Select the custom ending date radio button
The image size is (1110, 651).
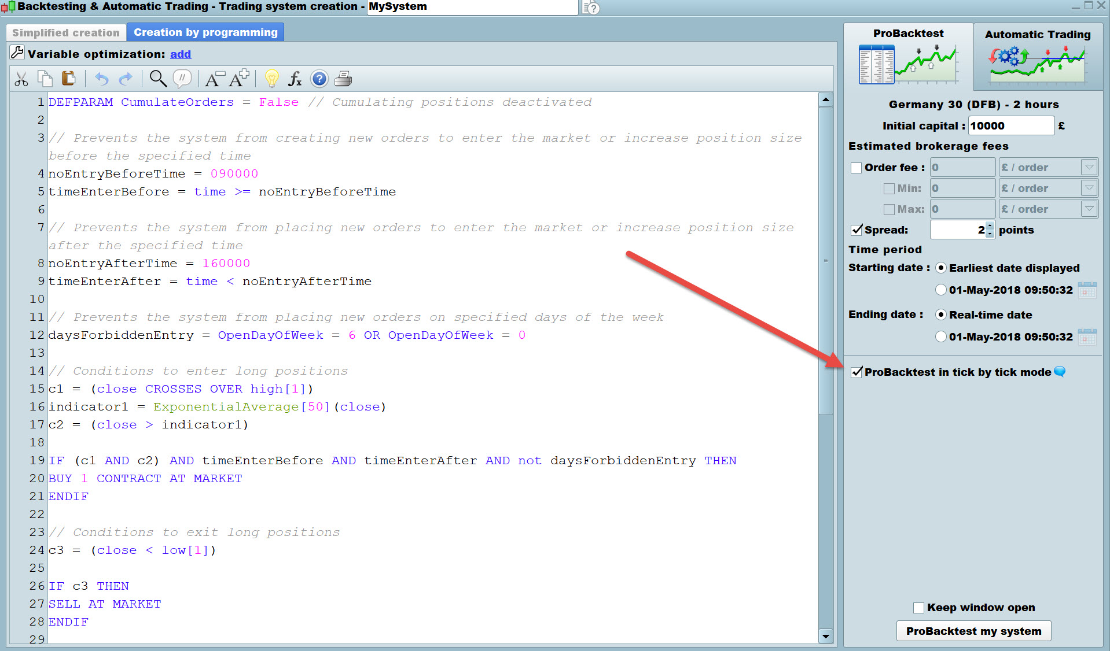point(941,336)
